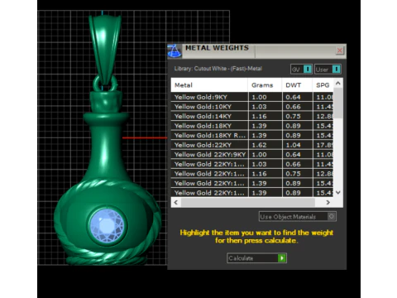Image resolution: width=397 pixels, height=298 pixels.
Task: Click the scroll down arrow of the metals list
Action: click(338, 192)
